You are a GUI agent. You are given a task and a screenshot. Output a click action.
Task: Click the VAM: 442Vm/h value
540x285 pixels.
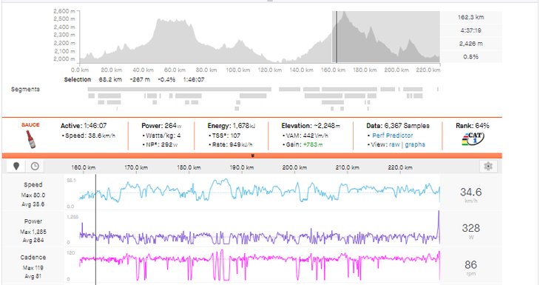(307, 135)
